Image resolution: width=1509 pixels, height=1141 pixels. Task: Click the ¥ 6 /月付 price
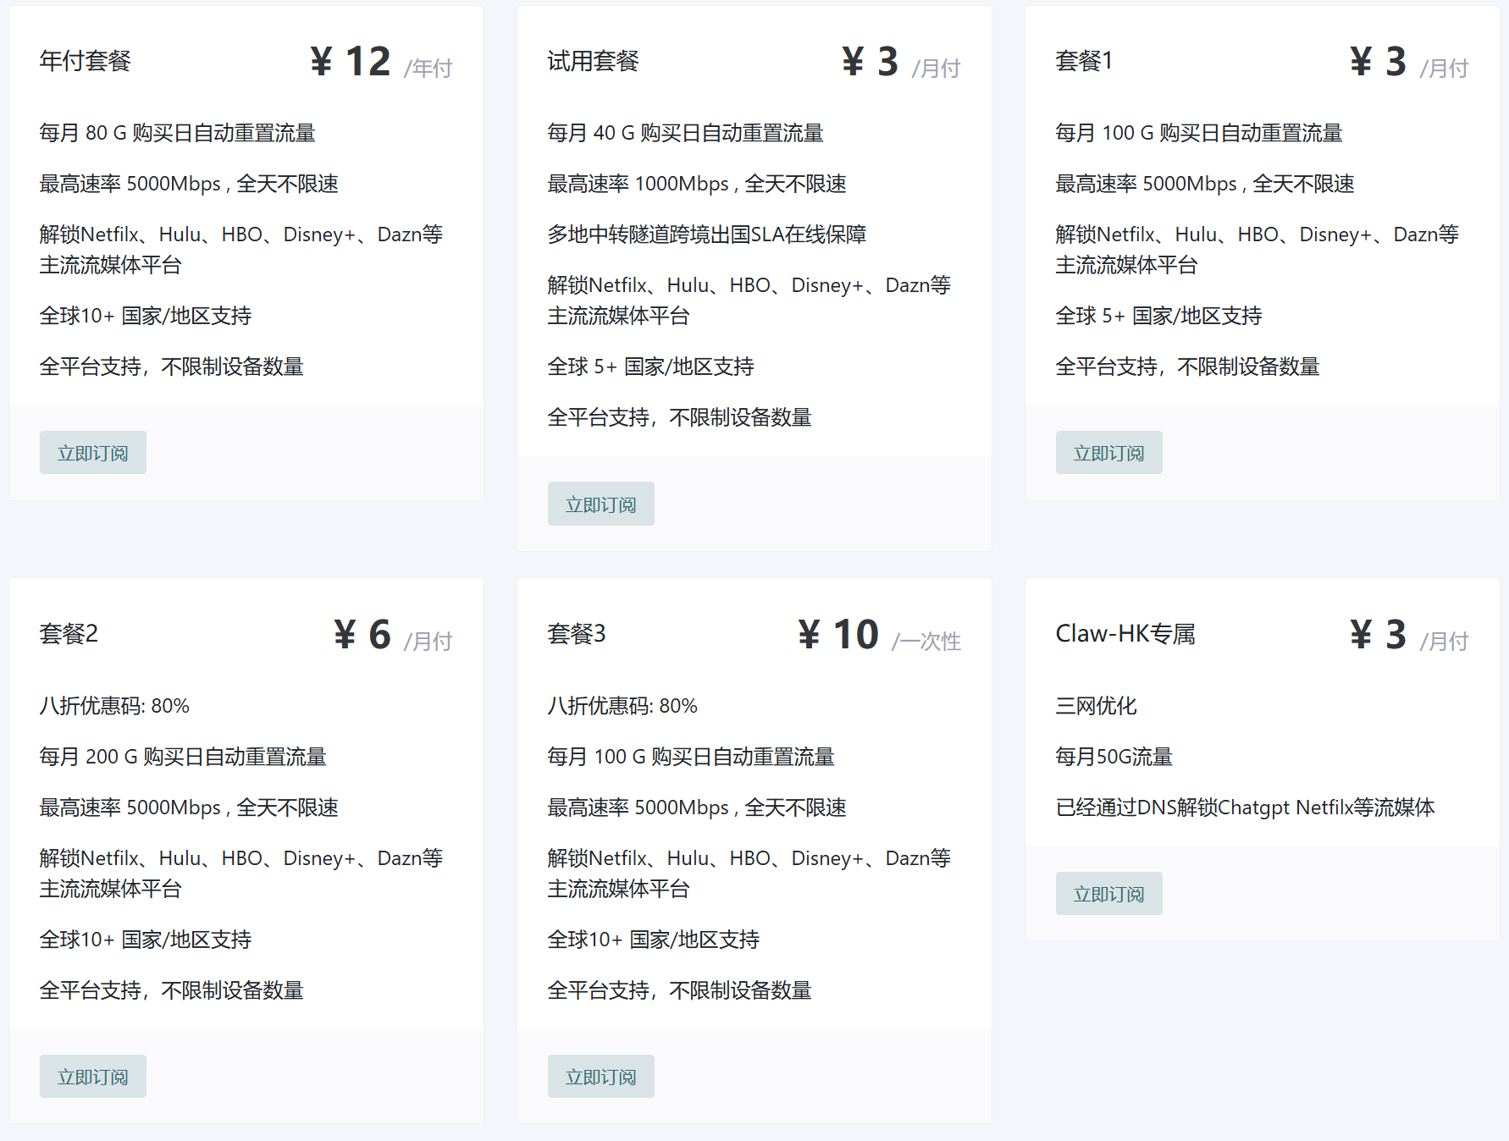pyautogui.click(x=393, y=635)
